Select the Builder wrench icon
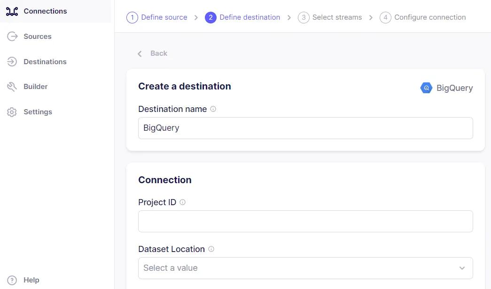This screenshot has width=491, height=289. (x=12, y=87)
